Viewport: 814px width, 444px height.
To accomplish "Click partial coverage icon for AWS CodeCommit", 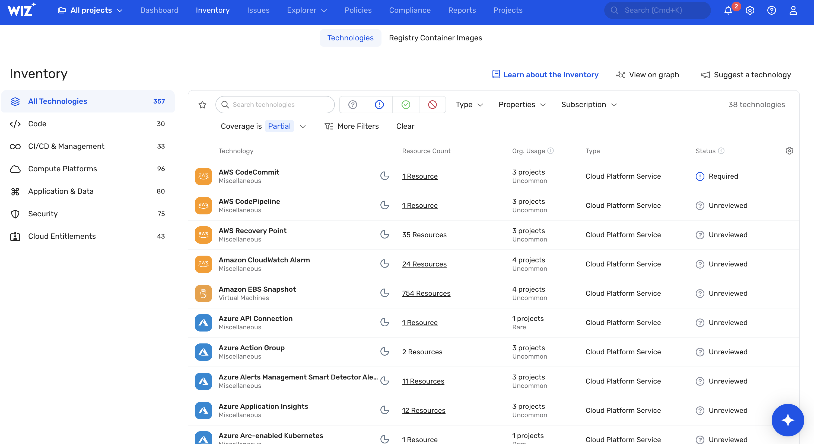I will point(384,176).
